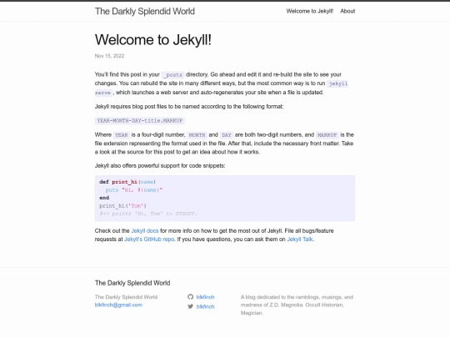This screenshot has width=450, height=338.
Task: Click the _posts inline code
Action: click(172, 75)
